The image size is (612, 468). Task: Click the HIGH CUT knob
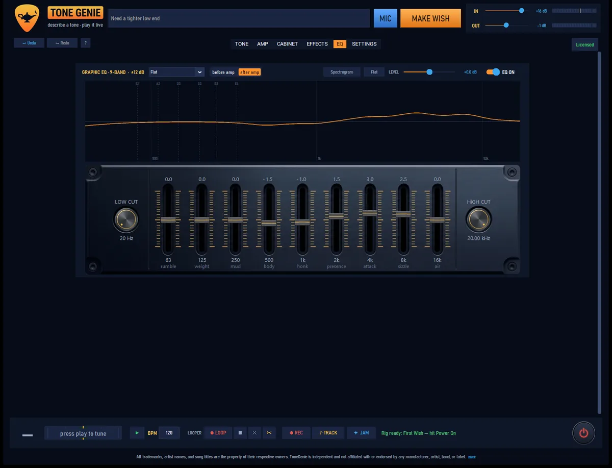click(478, 219)
